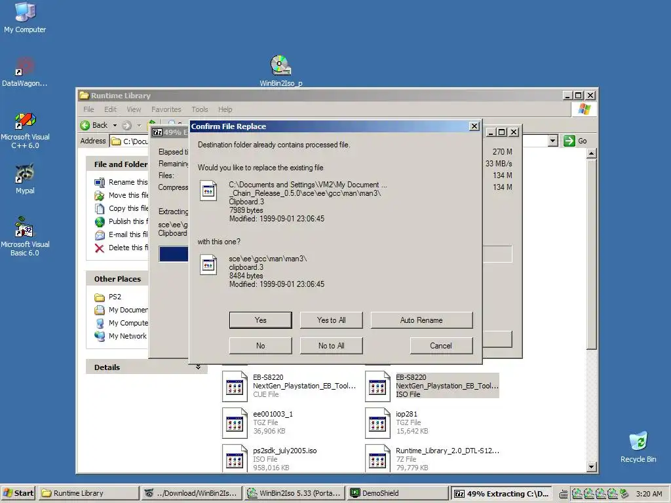Screen dimensions: 671x503
Task: Open Edit menu in Runtime Library
Action: 110,109
